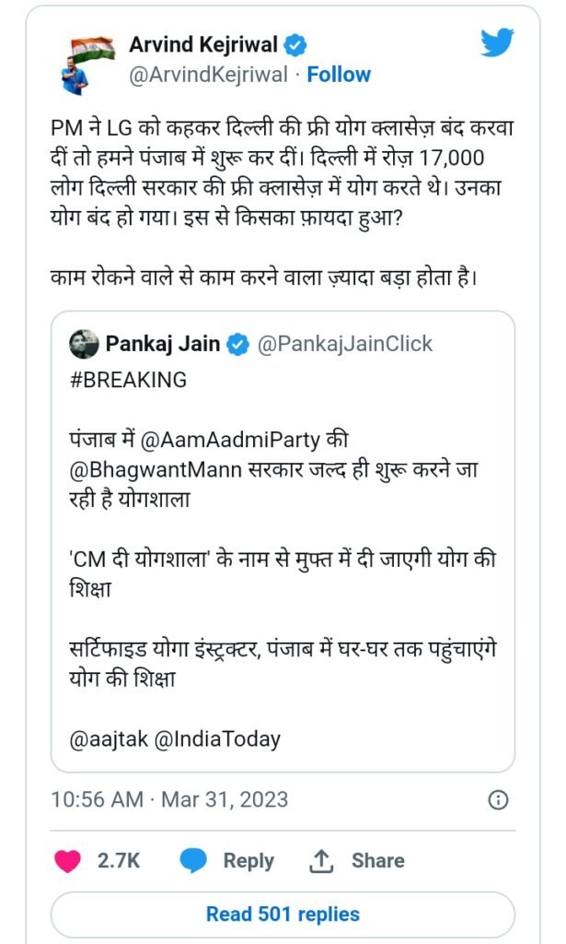The image size is (566, 944).
Task: Open the @ArvindKejriwal handle
Action: [x=209, y=75]
